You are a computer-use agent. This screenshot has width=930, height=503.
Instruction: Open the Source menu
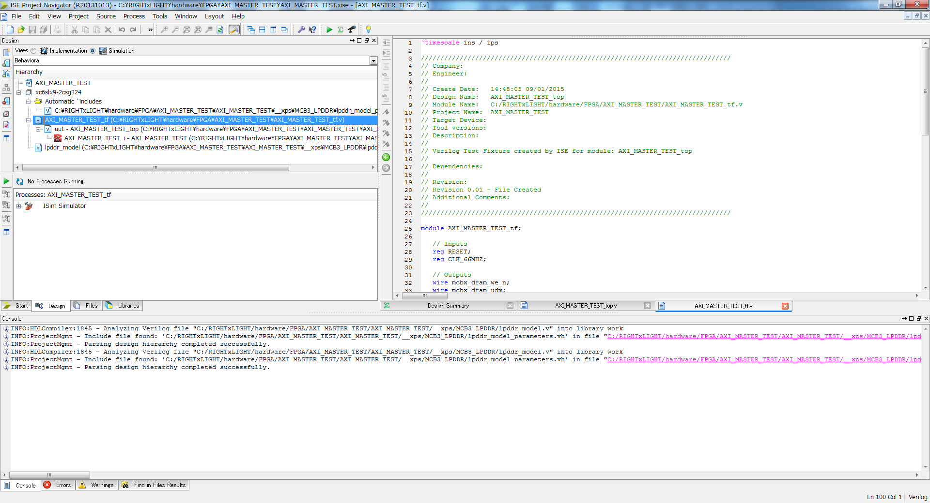click(x=106, y=16)
